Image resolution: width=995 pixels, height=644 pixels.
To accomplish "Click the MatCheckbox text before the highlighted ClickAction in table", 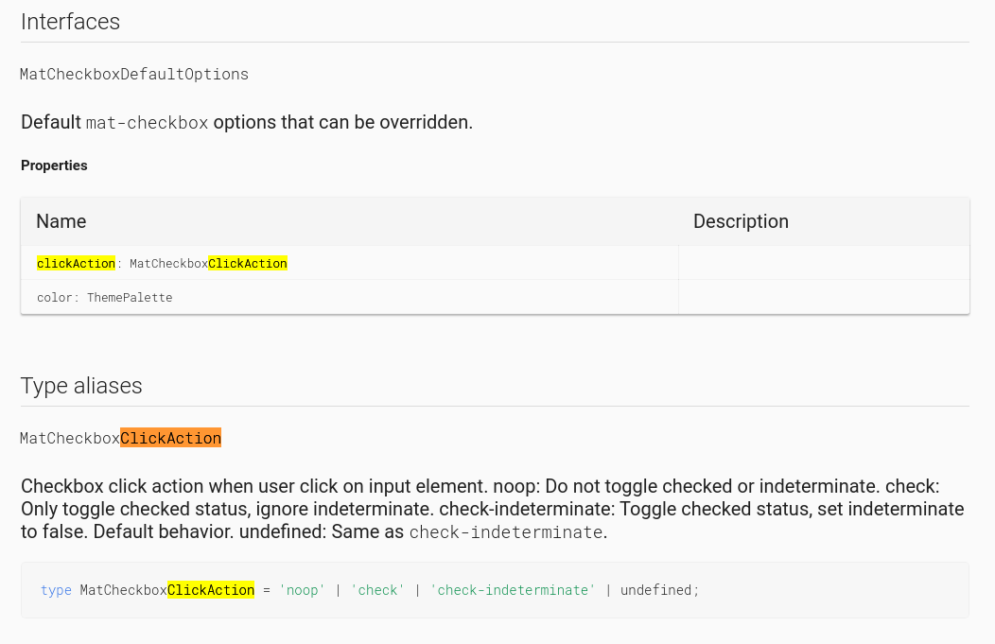I will 168,264.
